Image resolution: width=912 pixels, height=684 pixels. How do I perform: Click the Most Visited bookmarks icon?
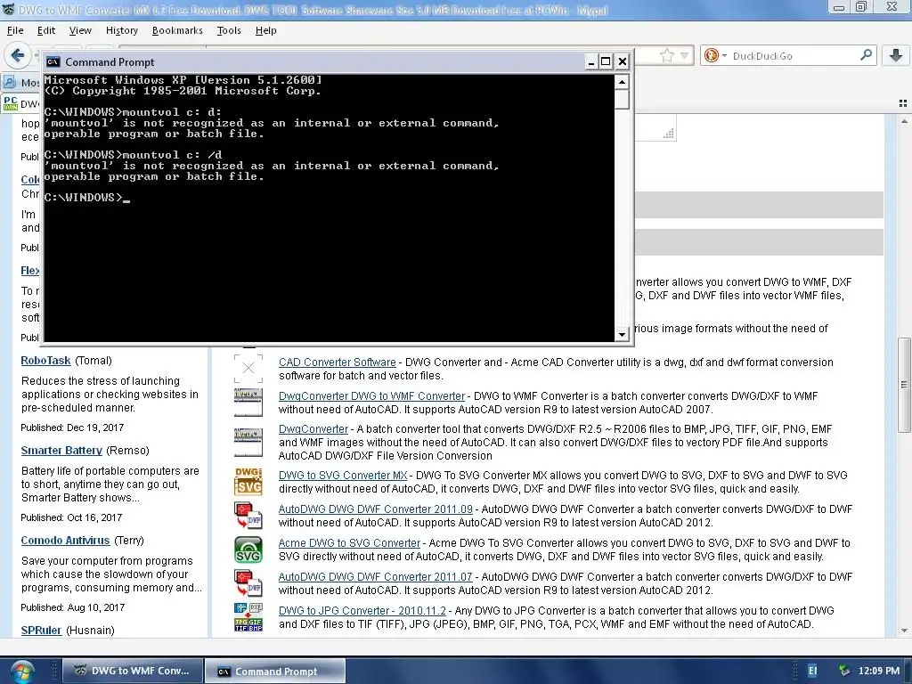click(10, 81)
